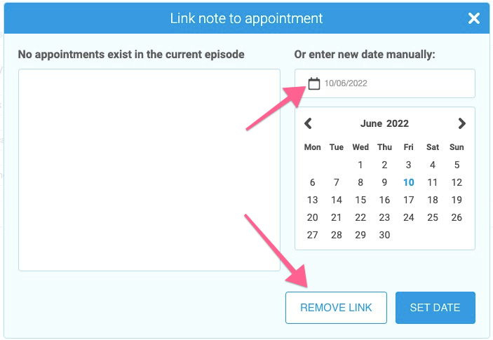This screenshot has height=340, width=493.
Task: Go to next month in calendar
Action: click(461, 124)
